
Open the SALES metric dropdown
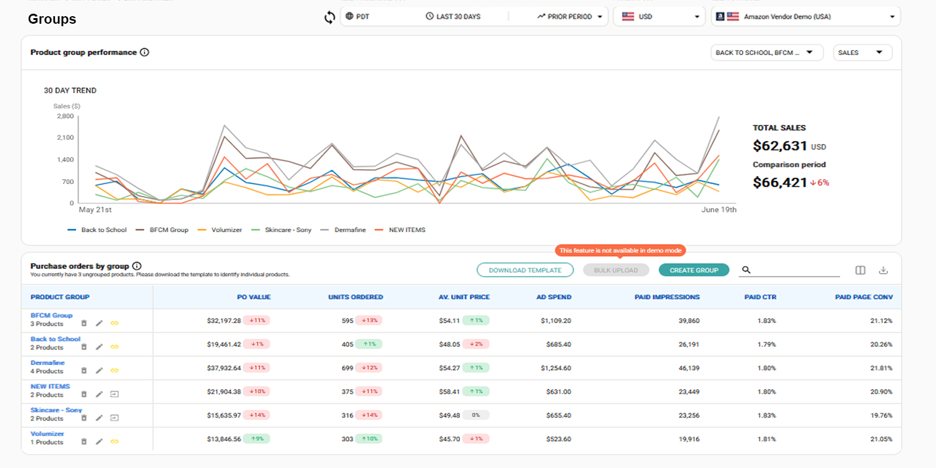click(862, 53)
